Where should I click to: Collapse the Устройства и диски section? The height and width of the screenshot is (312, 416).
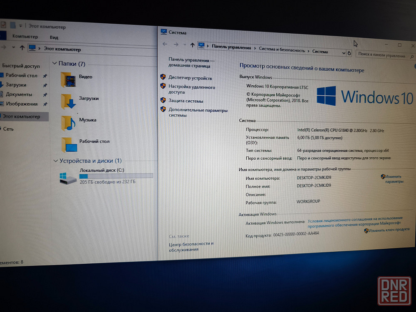[x=56, y=161]
